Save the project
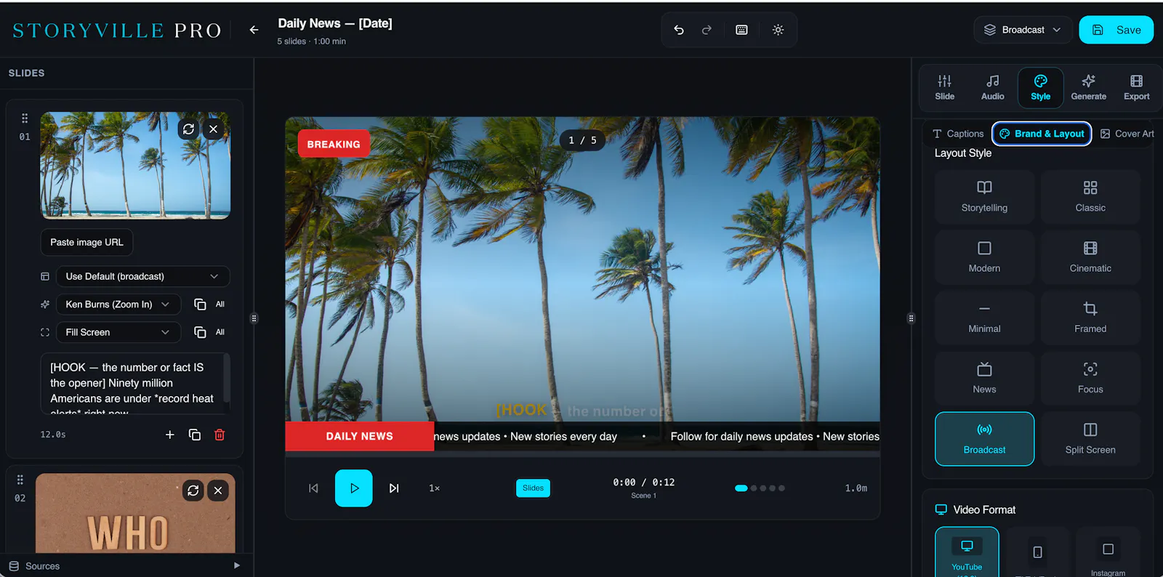This screenshot has height=577, width=1163. coord(1116,30)
